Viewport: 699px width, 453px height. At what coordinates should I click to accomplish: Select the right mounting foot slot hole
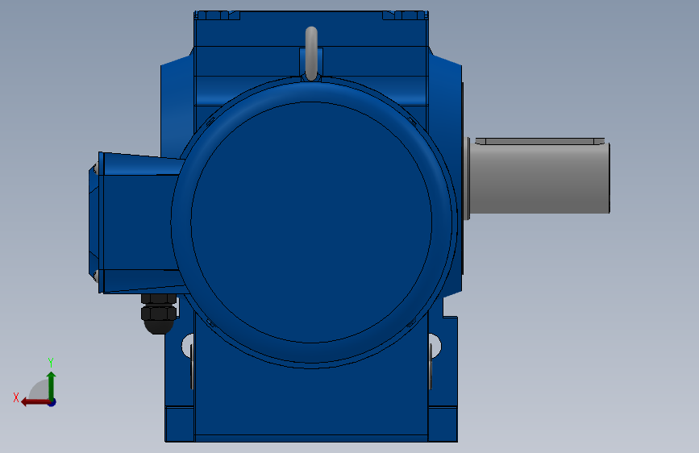click(435, 346)
